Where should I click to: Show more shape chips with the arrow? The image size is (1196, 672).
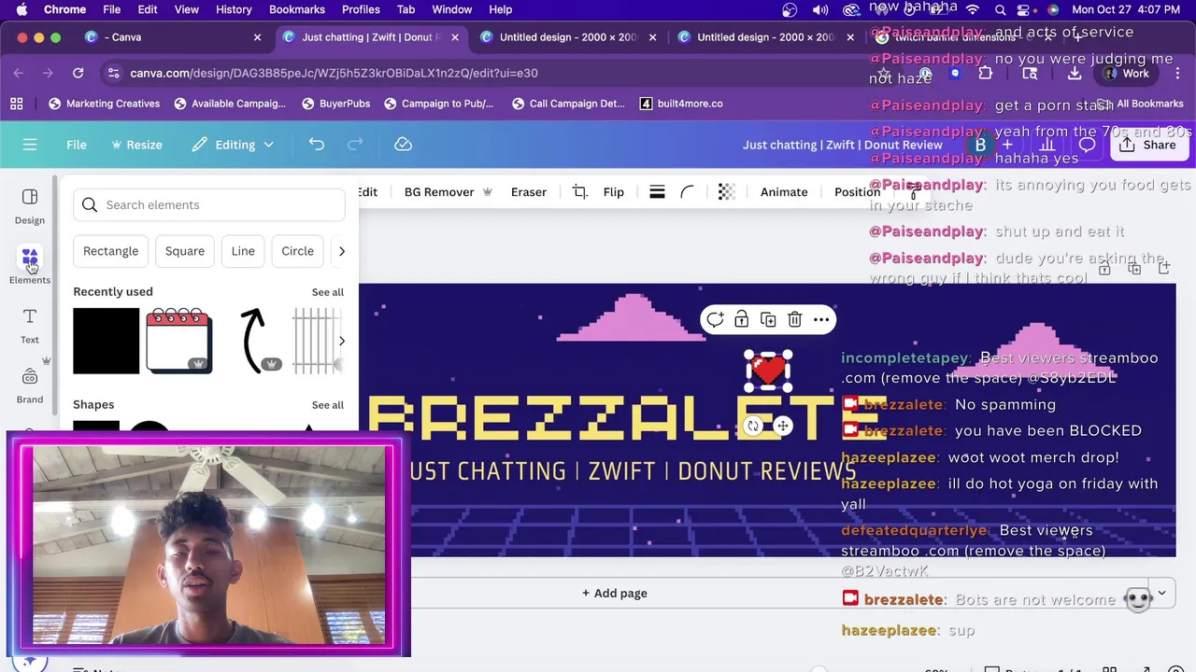click(341, 251)
